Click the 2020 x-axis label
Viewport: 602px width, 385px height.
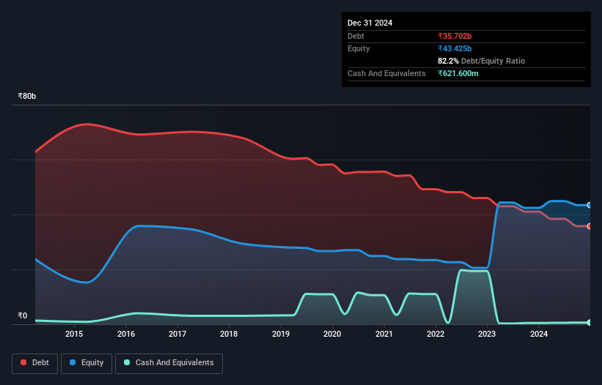coord(332,334)
